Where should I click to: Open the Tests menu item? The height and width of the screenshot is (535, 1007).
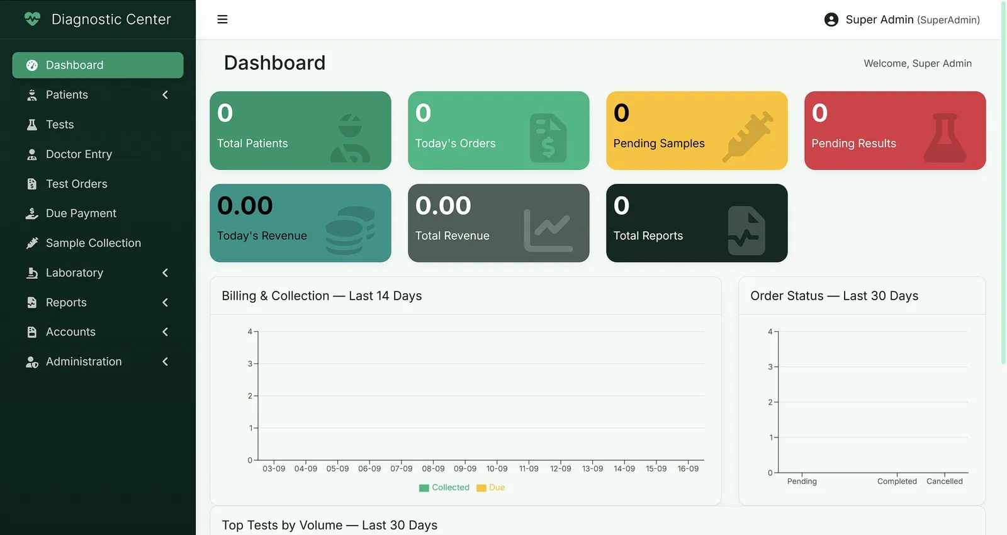(98, 125)
